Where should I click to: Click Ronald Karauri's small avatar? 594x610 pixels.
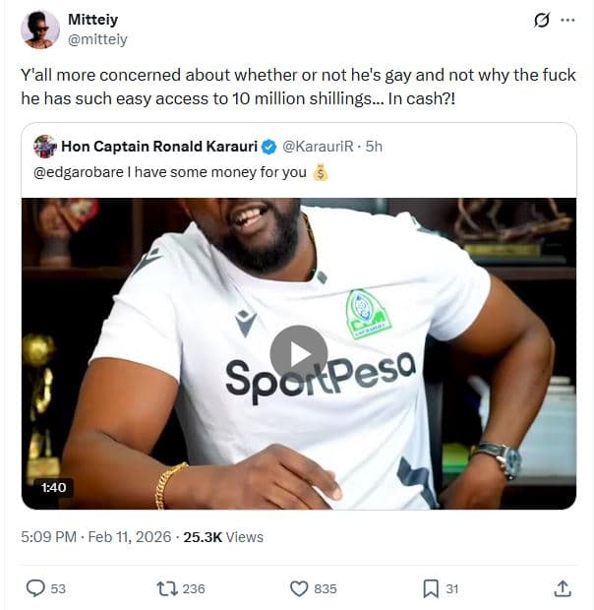44,147
